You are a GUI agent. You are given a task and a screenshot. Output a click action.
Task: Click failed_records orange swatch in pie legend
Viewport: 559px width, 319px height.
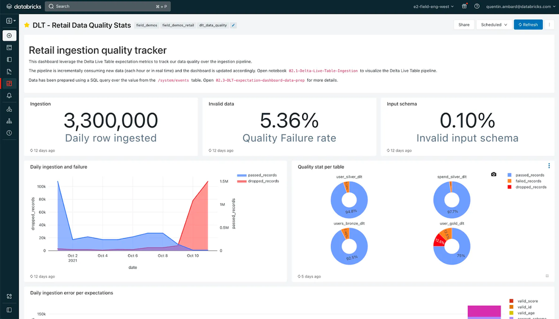pyautogui.click(x=509, y=181)
